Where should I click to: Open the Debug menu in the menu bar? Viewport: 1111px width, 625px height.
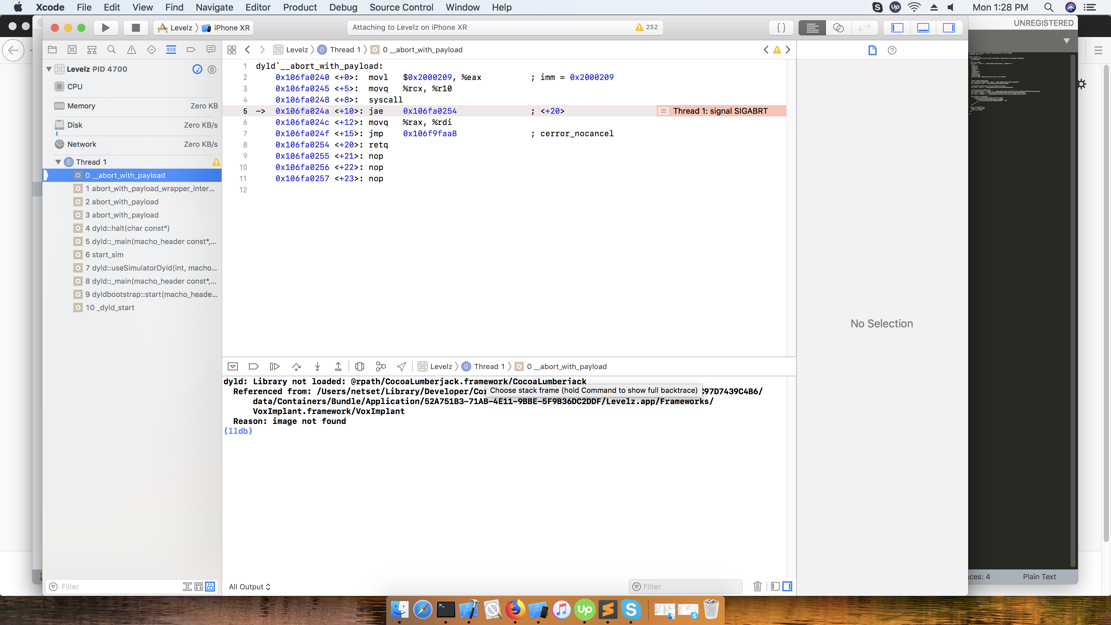343,7
